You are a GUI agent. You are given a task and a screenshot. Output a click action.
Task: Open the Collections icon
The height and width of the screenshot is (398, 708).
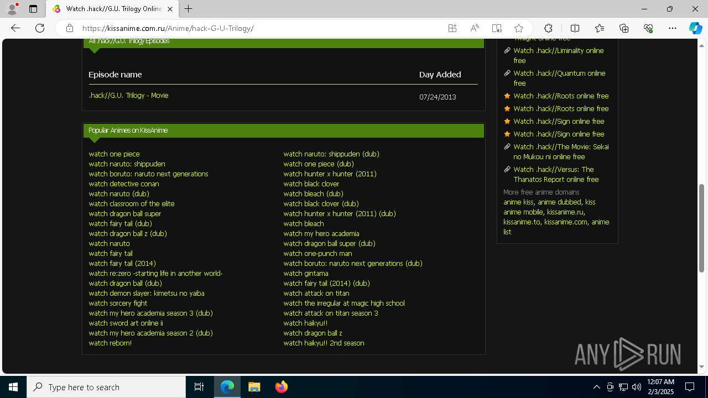click(624, 28)
